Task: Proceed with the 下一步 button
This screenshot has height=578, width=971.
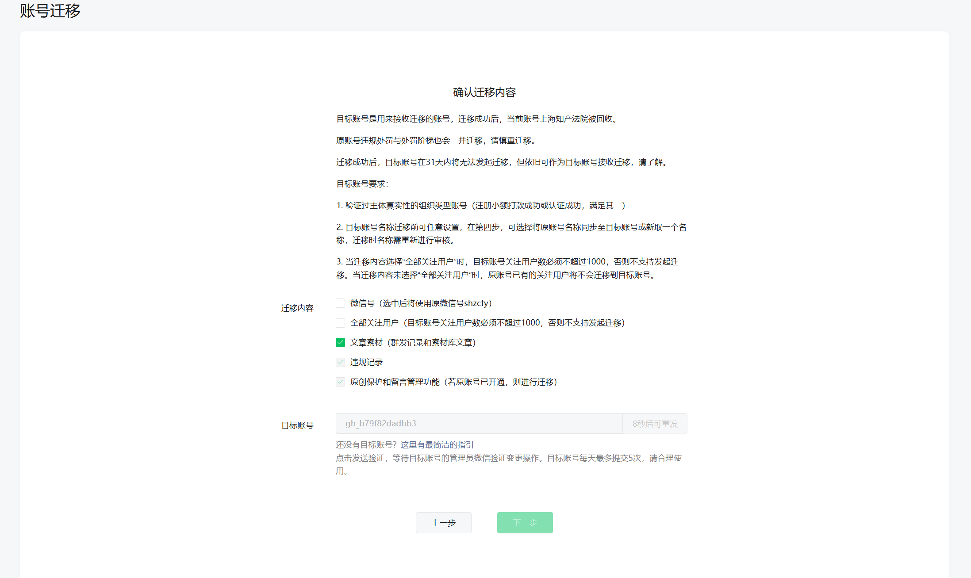Action: coord(525,523)
